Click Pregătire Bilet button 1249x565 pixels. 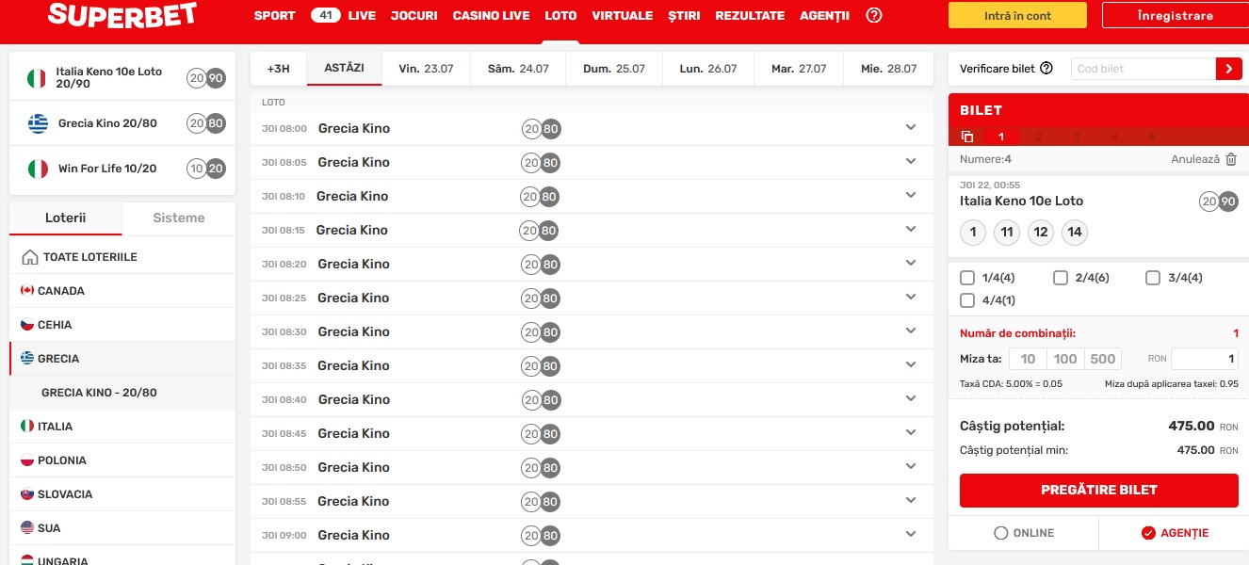click(1099, 490)
